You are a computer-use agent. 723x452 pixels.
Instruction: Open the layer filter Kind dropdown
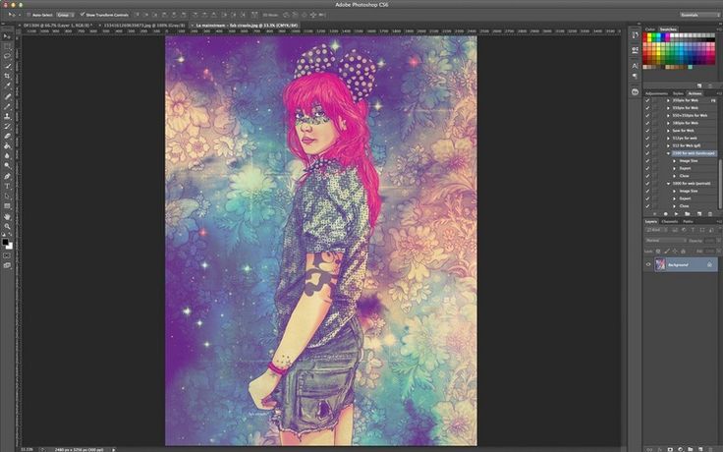[x=657, y=230]
